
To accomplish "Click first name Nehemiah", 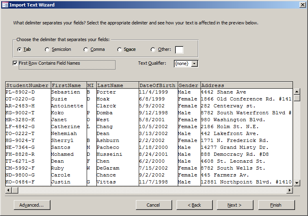I will coord(64,133).
